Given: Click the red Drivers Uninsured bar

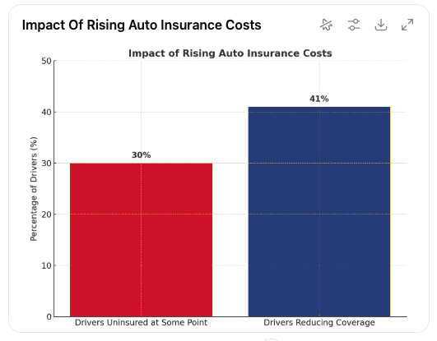Looking at the screenshot, I should [x=141, y=240].
